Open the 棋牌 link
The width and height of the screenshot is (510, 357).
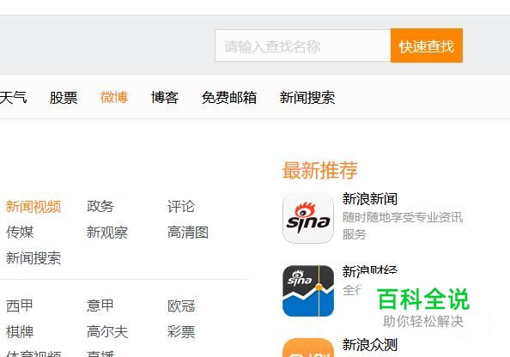tap(20, 331)
